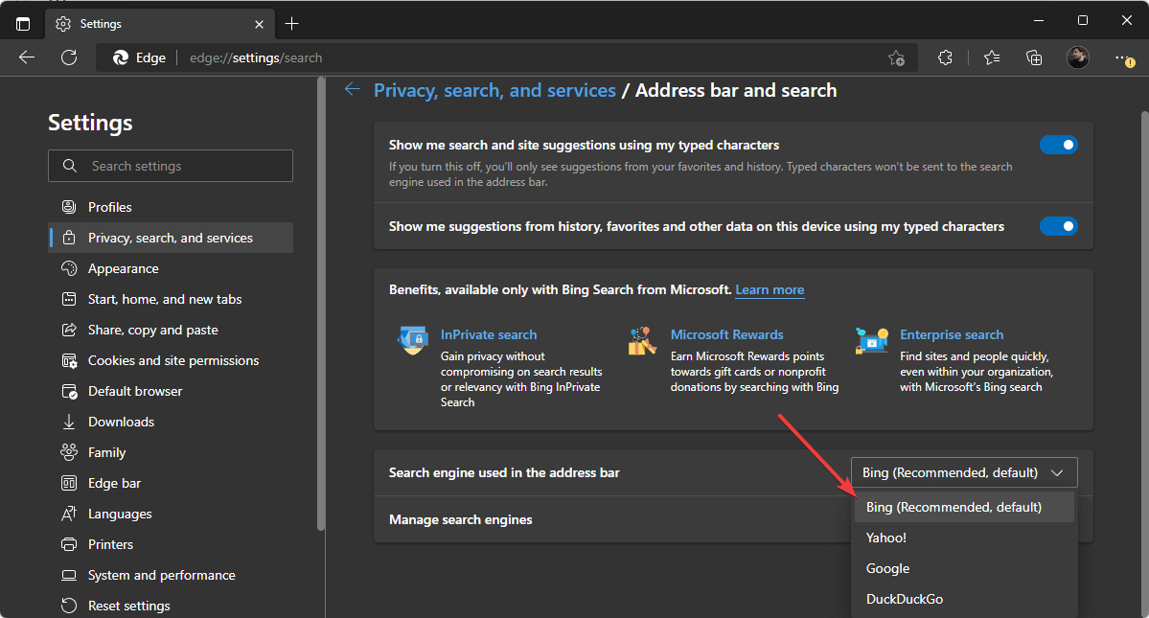
Task: Click the Appearance palette icon
Action: [x=69, y=268]
